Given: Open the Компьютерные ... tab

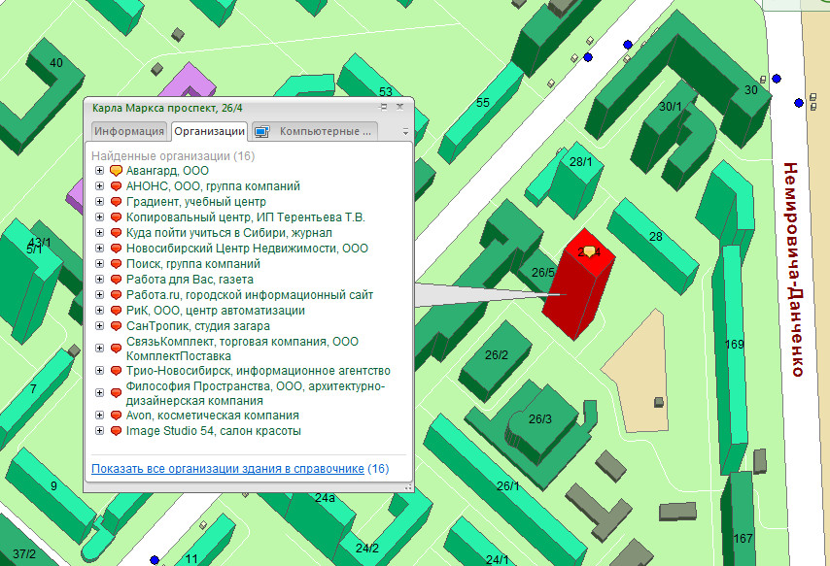Looking at the screenshot, I should (315, 131).
